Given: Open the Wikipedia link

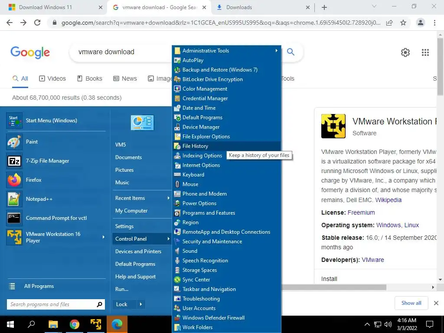Looking at the screenshot, I should tap(388, 200).
